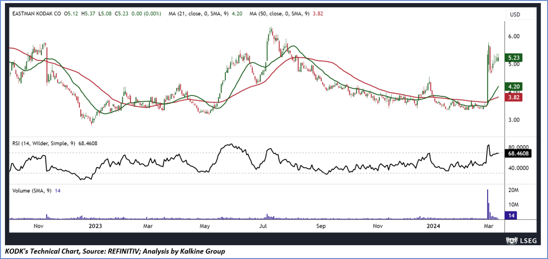Click the Volume (SMA, 9) indicator label
548x259 pixels.
(x=32, y=191)
